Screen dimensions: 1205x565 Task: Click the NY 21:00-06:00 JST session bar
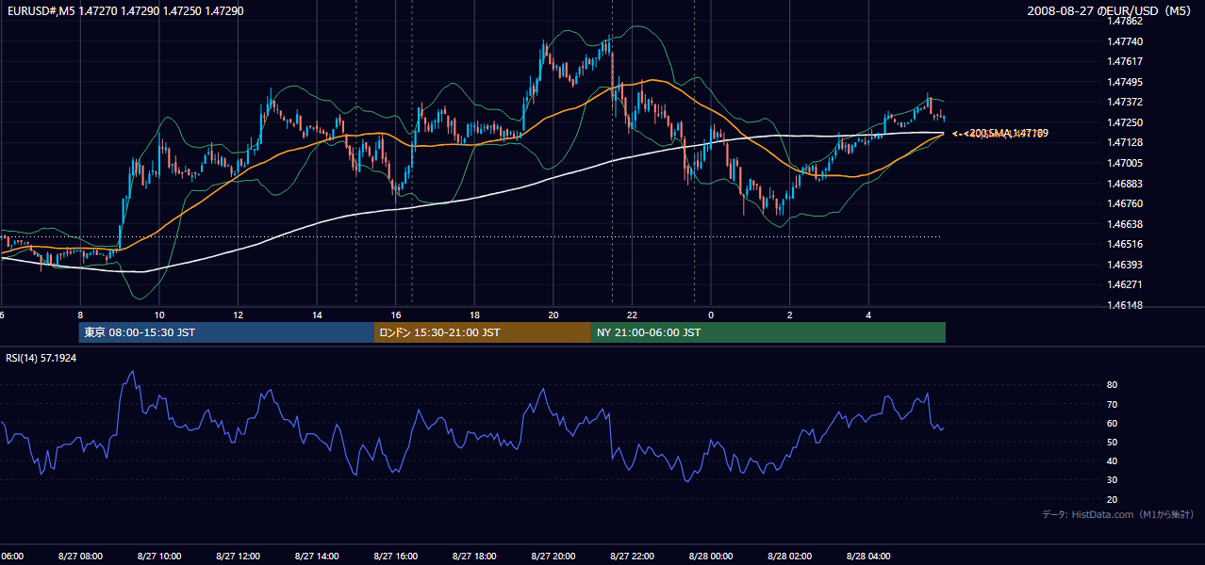tap(768, 332)
